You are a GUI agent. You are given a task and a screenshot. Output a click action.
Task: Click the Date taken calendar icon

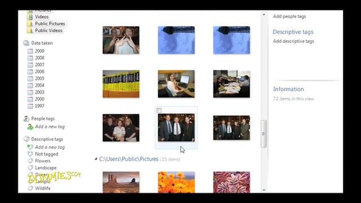click(x=27, y=43)
